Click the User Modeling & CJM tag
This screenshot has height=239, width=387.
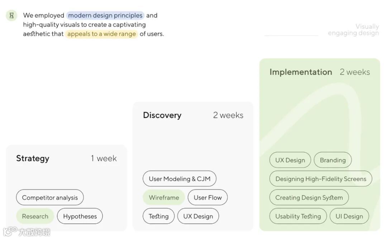tap(180, 179)
